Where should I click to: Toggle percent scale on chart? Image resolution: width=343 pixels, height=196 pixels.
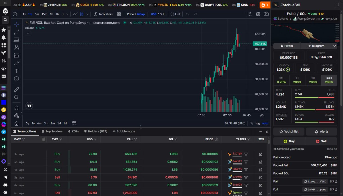[251, 123]
